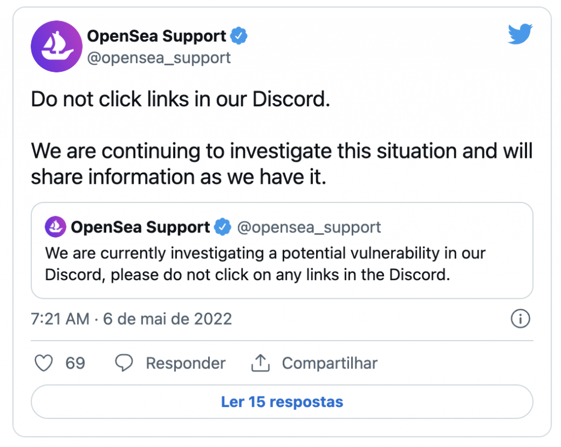Click the like count 69
561x447 pixels.
(x=75, y=363)
